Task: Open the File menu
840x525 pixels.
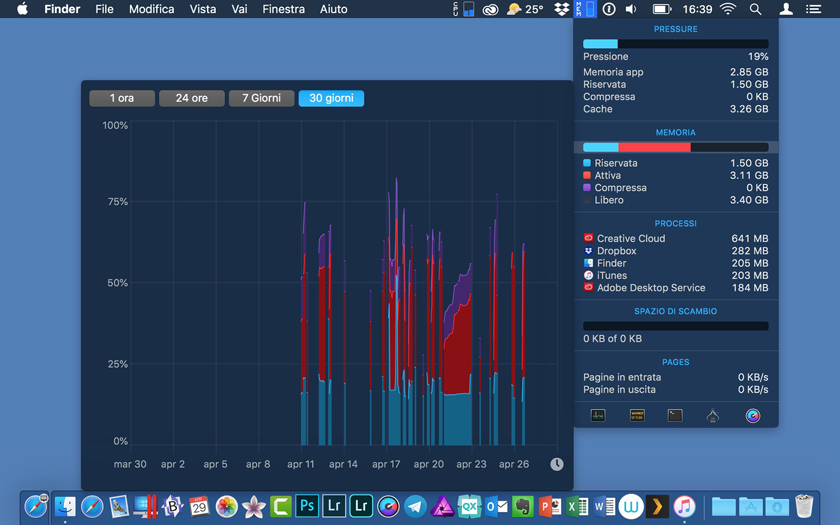Action: click(104, 9)
